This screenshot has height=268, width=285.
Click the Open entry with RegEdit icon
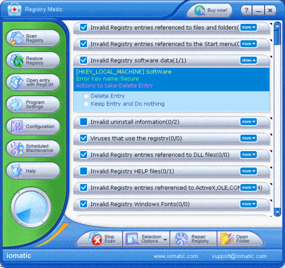[x=17, y=82]
